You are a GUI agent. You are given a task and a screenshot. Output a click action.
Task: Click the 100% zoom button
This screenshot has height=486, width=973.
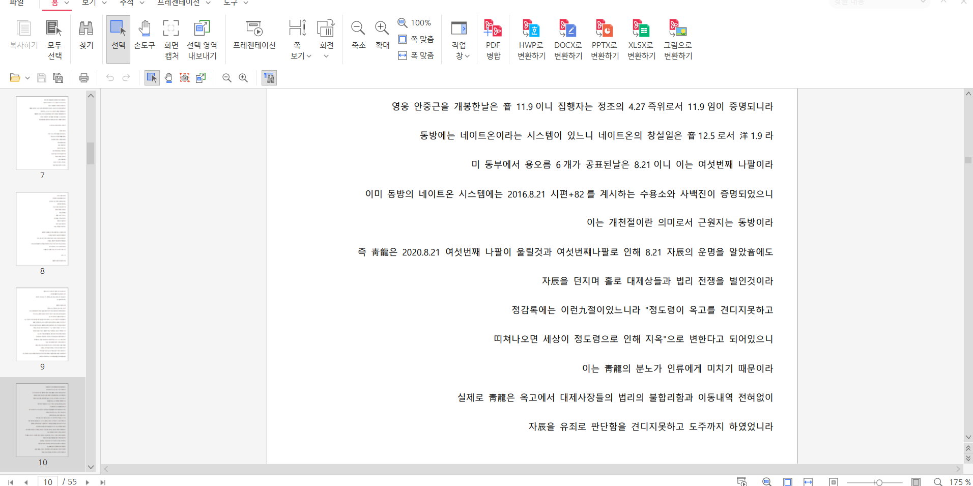pos(415,23)
